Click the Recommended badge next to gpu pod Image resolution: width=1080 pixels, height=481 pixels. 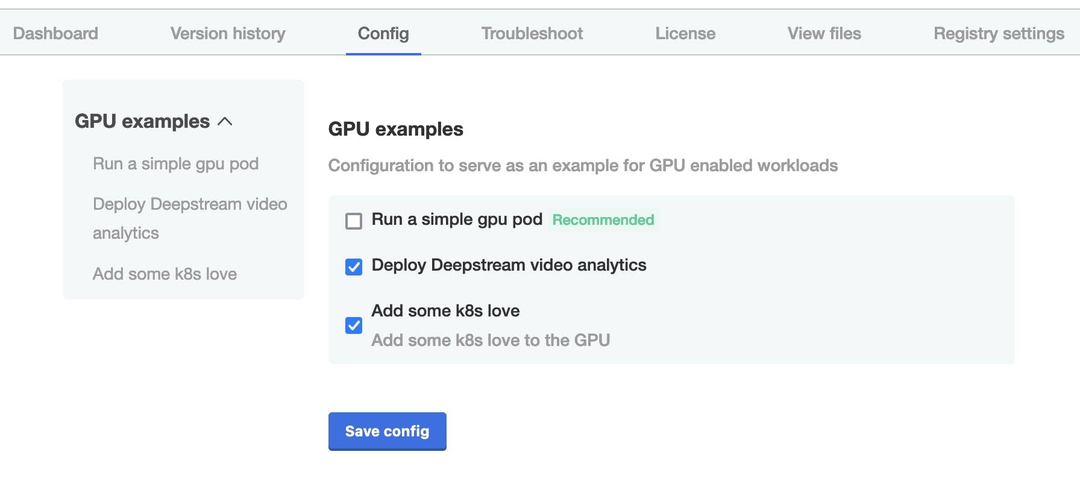click(603, 220)
